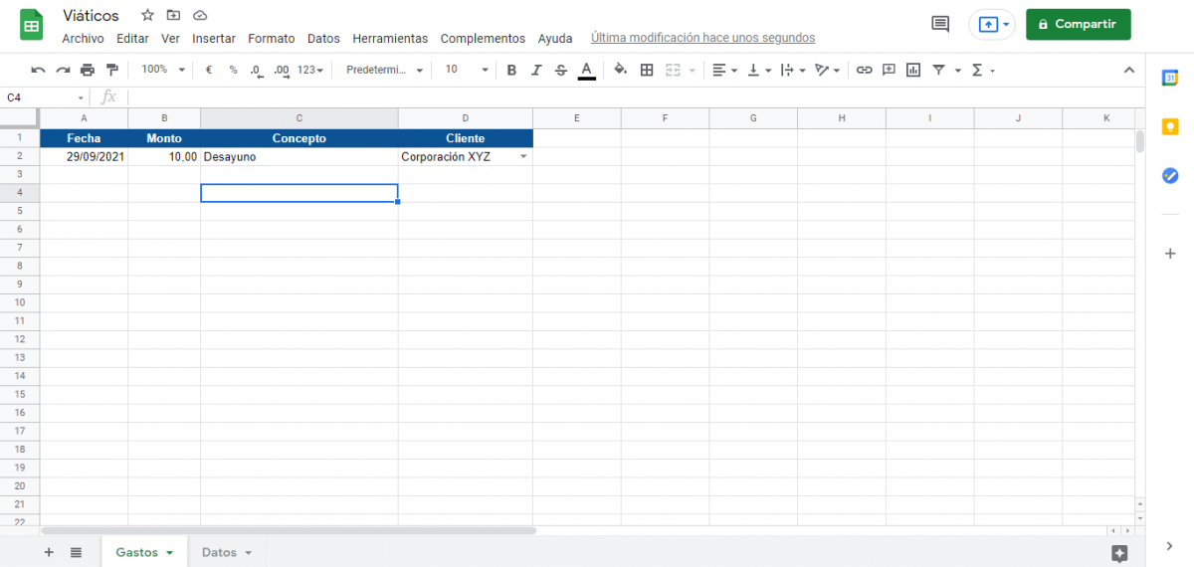The image size is (1194, 567).
Task: Click the Undo arrow in the toolbar
Action: click(38, 70)
